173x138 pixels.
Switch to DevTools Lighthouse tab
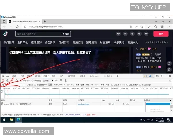94,76
